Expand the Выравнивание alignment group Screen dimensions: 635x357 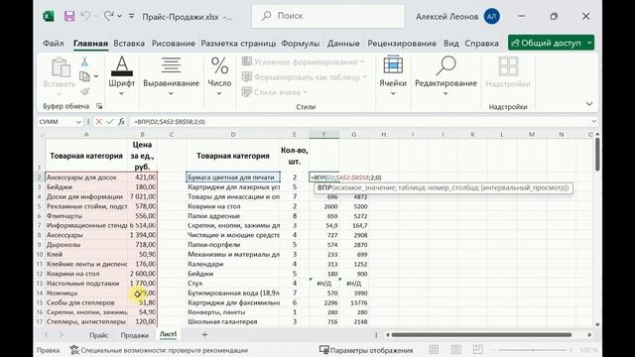point(171,76)
